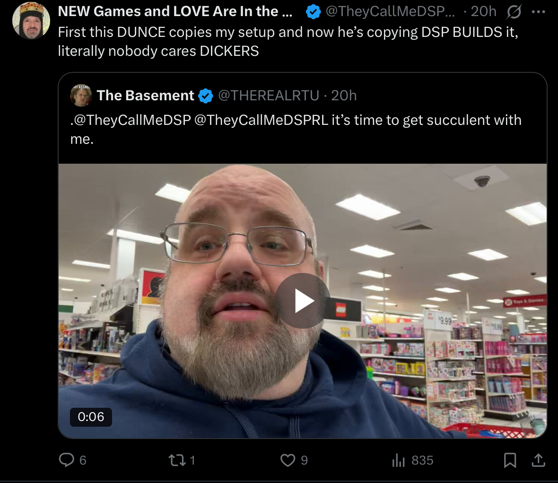Open the DSP profile avatar with crown
The image size is (558, 483).
click(x=31, y=21)
